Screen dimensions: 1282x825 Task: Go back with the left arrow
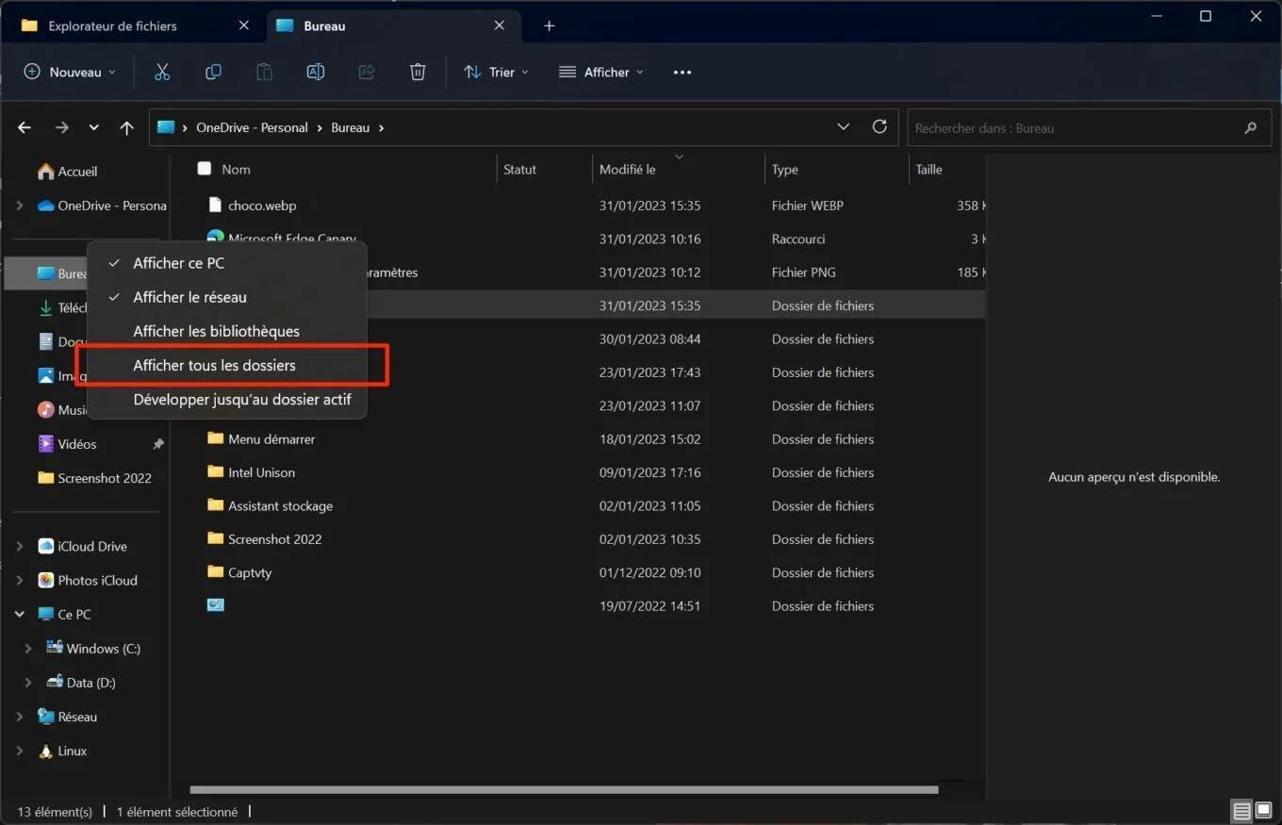click(x=25, y=128)
